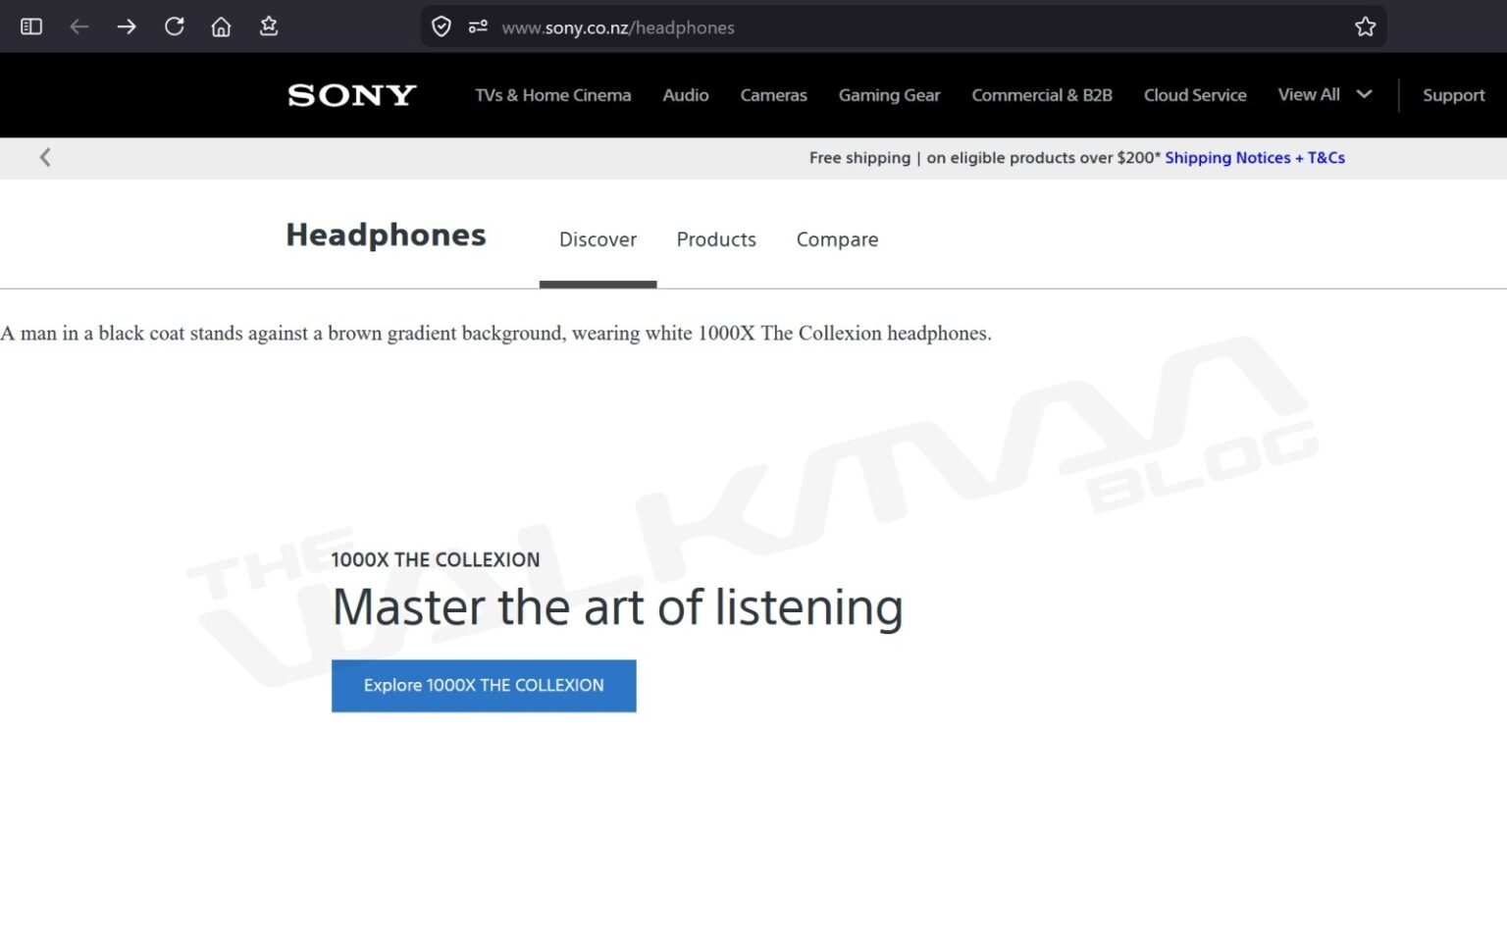
Task: Click the Support link
Action: tap(1453, 95)
